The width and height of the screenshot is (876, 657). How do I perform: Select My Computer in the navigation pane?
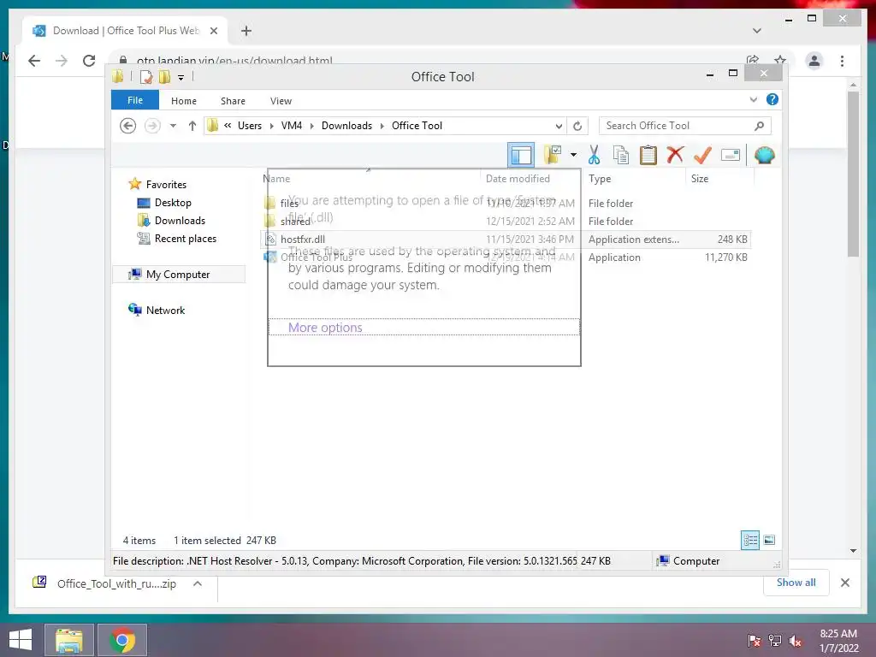pos(178,275)
